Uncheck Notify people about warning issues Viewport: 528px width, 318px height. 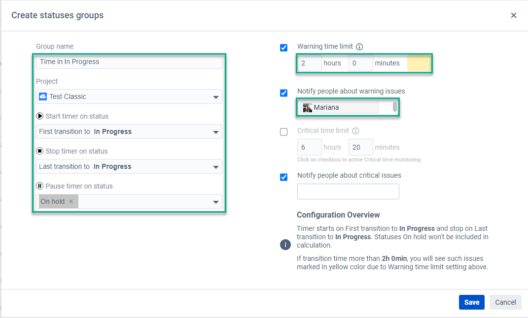point(284,93)
